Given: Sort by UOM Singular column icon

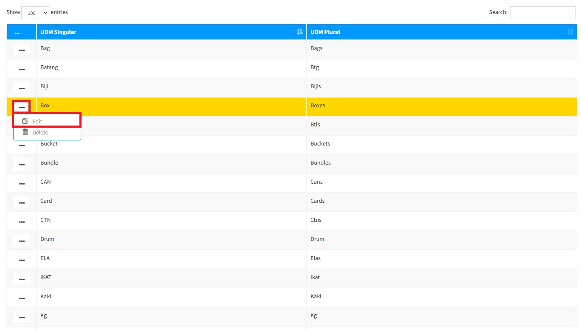Looking at the screenshot, I should click(x=300, y=32).
